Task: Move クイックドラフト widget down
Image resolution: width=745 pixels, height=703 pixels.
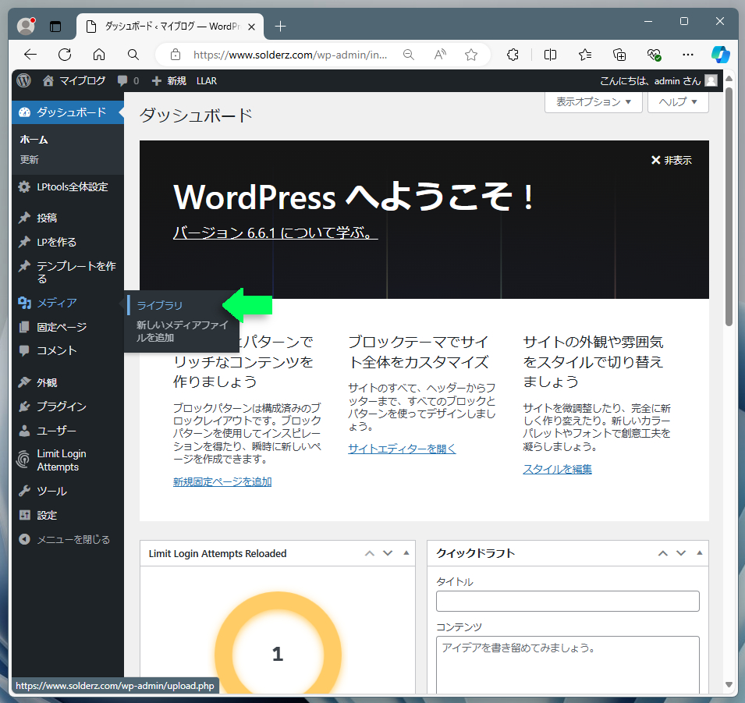Action: (x=681, y=553)
